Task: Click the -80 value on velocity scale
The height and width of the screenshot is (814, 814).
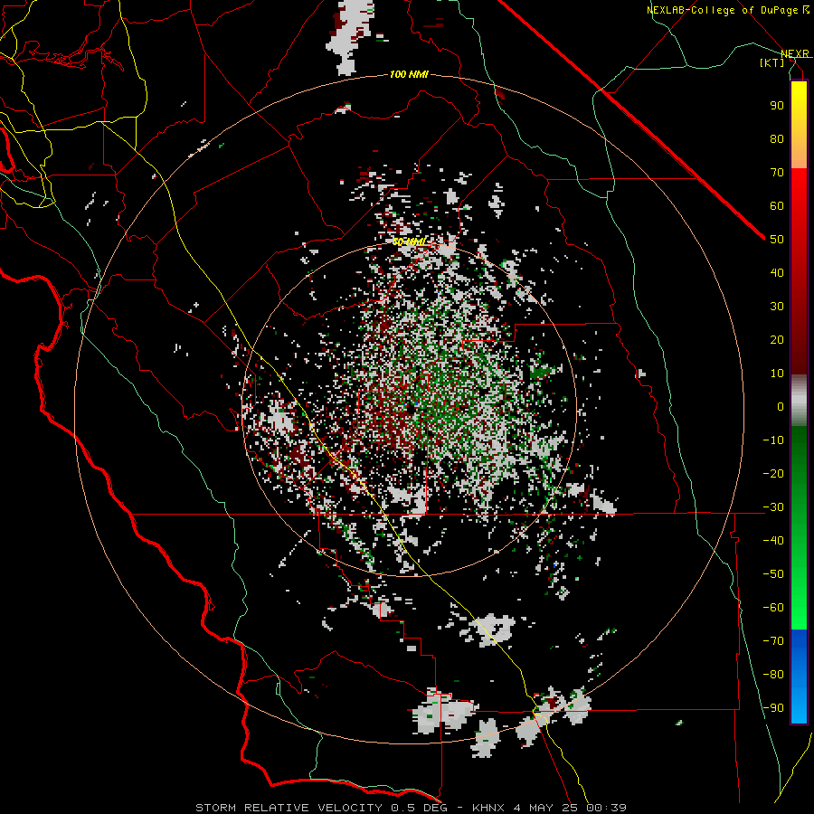Action: pyautogui.click(x=773, y=675)
